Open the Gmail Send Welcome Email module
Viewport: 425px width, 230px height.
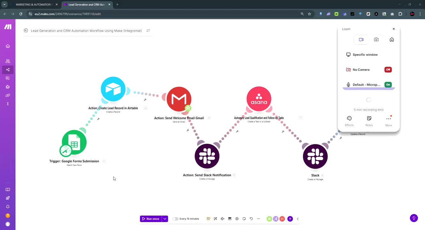click(x=179, y=99)
